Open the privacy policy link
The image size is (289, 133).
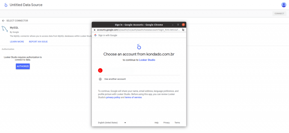click(113, 97)
